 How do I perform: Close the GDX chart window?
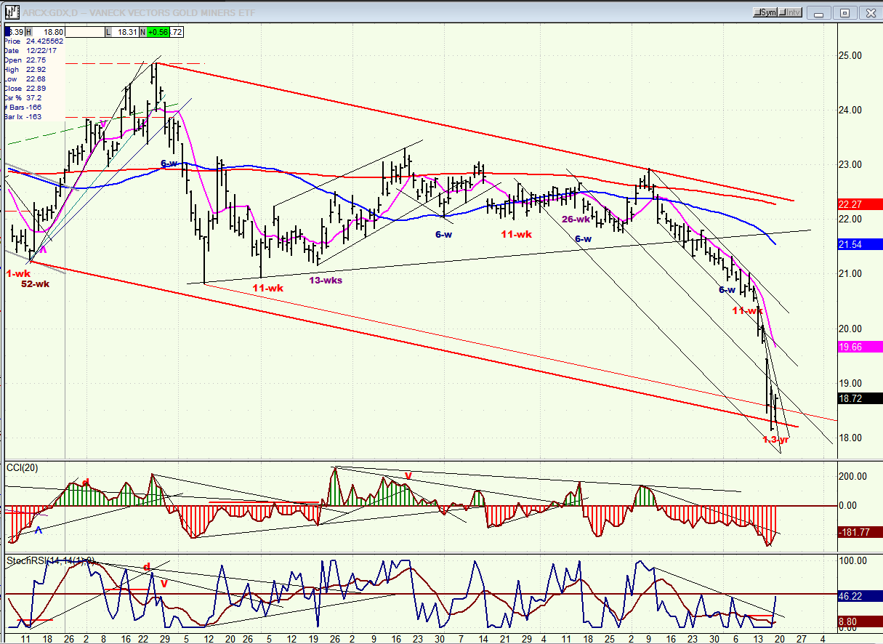(x=869, y=12)
